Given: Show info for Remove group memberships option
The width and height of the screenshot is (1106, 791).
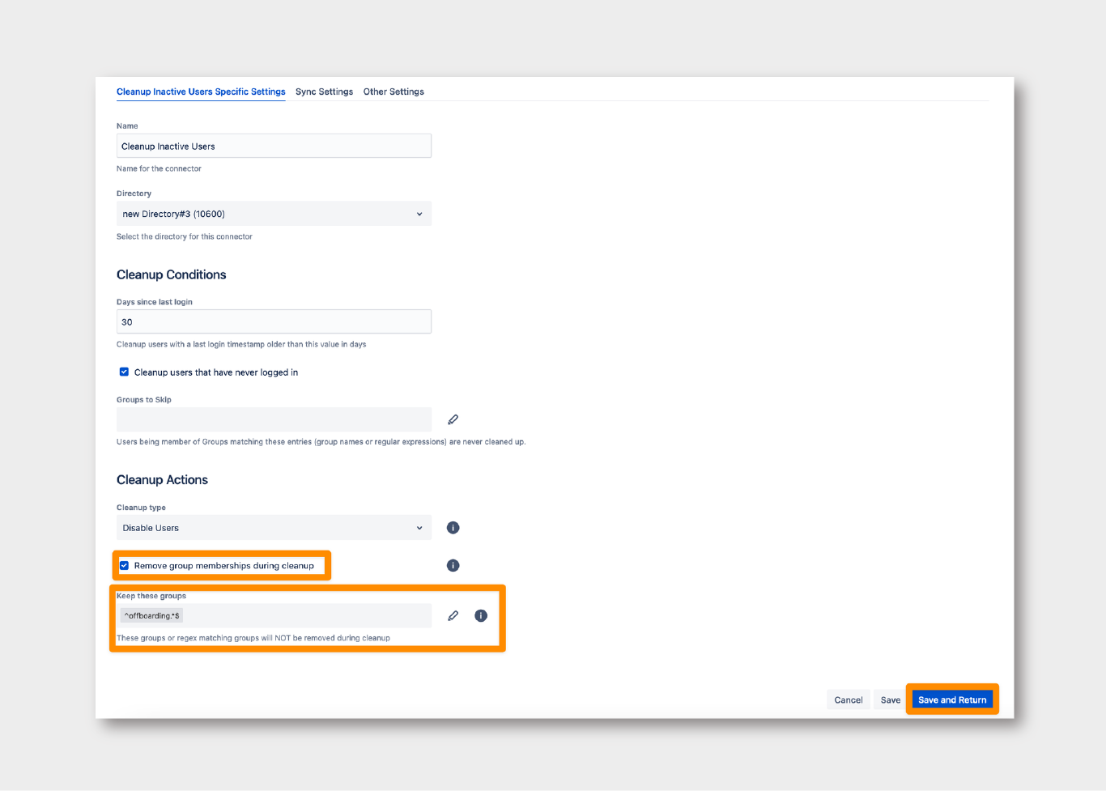Looking at the screenshot, I should (453, 566).
